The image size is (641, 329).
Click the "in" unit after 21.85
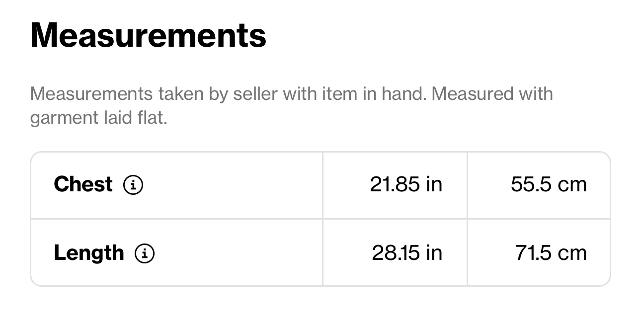[x=434, y=184]
